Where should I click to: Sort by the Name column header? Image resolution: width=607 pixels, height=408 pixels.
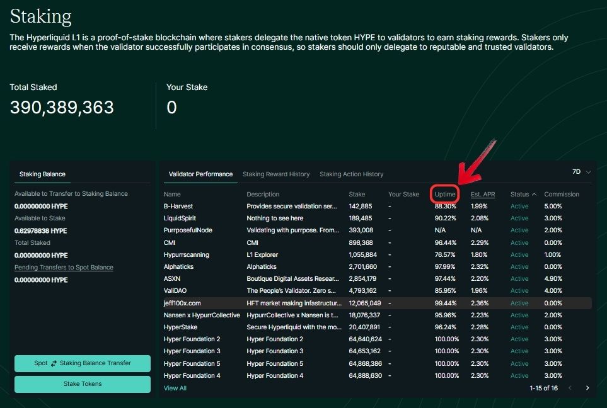point(172,194)
